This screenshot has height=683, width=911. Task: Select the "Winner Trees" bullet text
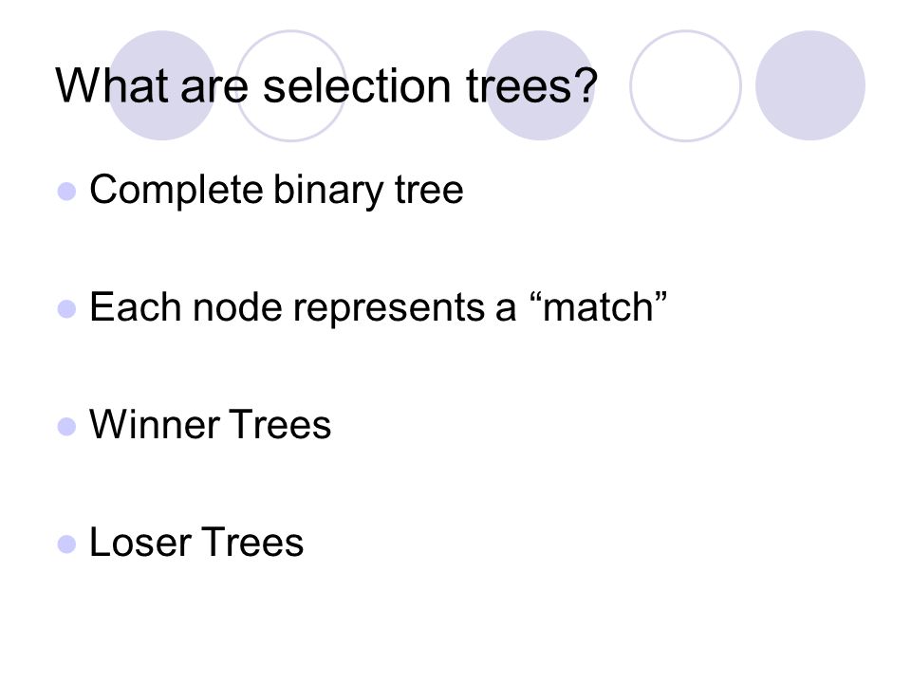coord(211,424)
